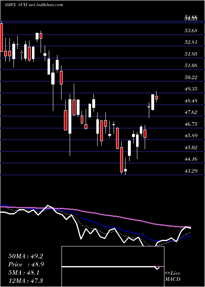Click the 53.68 price axis label
Viewport: 205px width, 287px height.
click(191, 31)
